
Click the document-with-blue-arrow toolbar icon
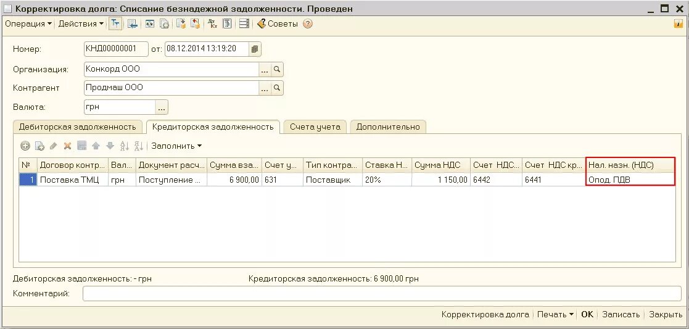point(132,23)
